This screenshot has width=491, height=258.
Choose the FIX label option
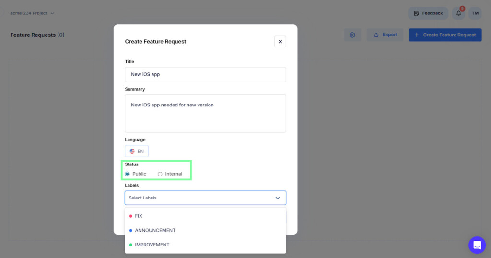[x=139, y=216]
